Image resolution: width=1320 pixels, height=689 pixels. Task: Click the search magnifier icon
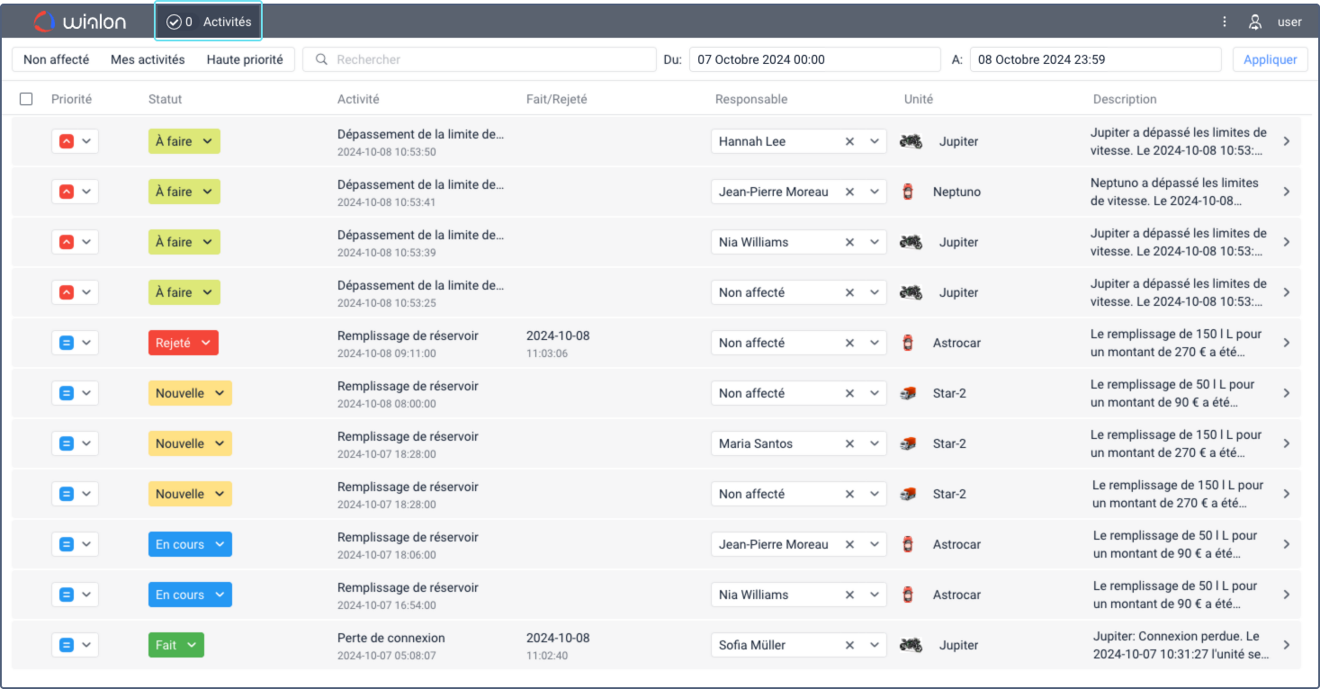coord(321,59)
